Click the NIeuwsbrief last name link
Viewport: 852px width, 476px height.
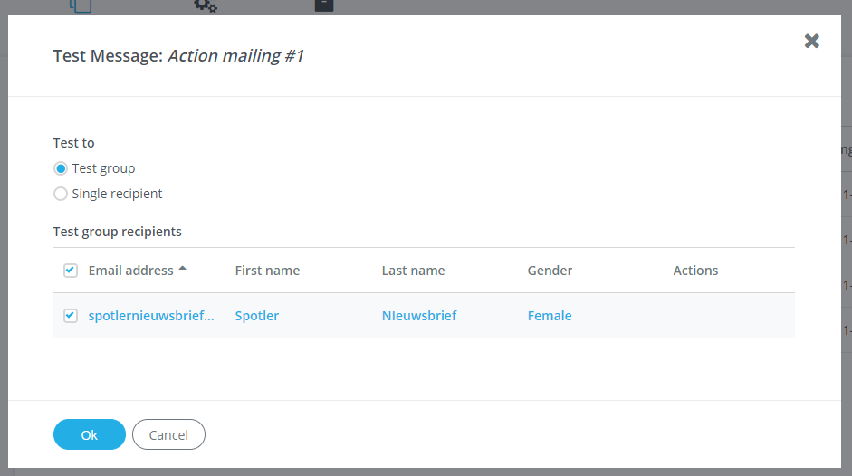tap(419, 316)
